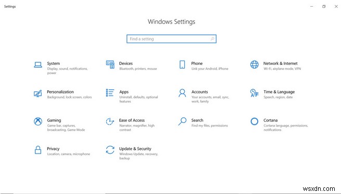This screenshot has height=194, width=341.
Task: Click 'Display, sound, notifications, power' description
Action: click(x=67, y=71)
